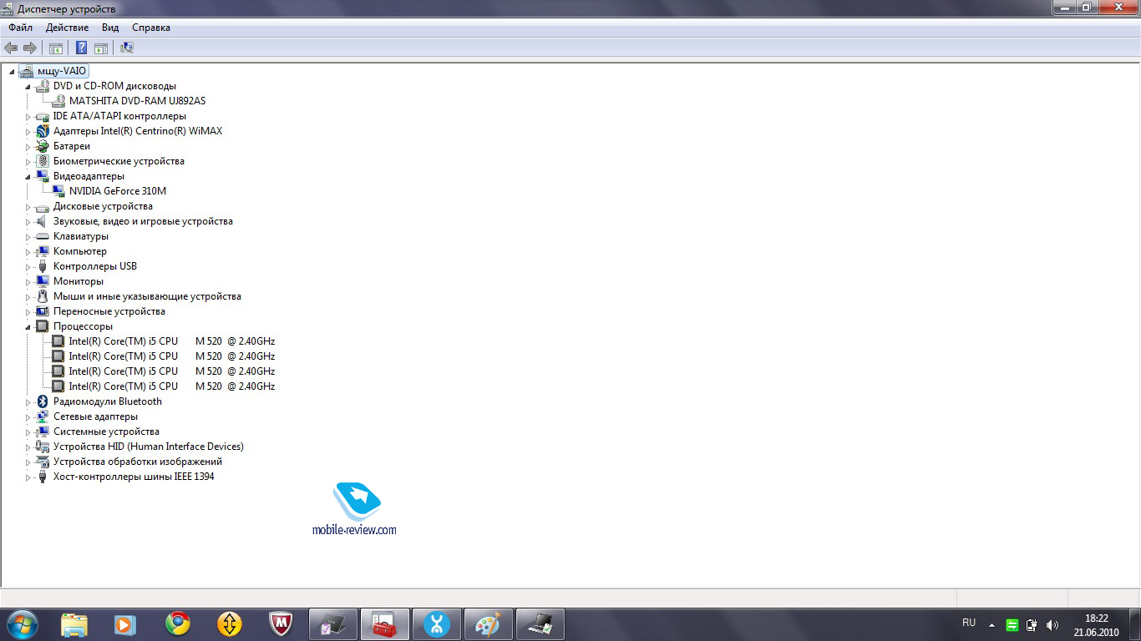Click the power plug battery tray icon
This screenshot has height=641, width=1141.
tap(1032, 624)
